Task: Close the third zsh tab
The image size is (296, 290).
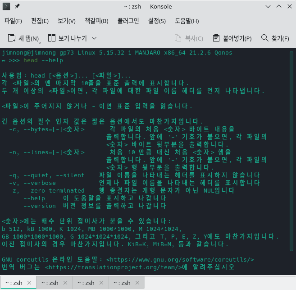Action: point(101,283)
